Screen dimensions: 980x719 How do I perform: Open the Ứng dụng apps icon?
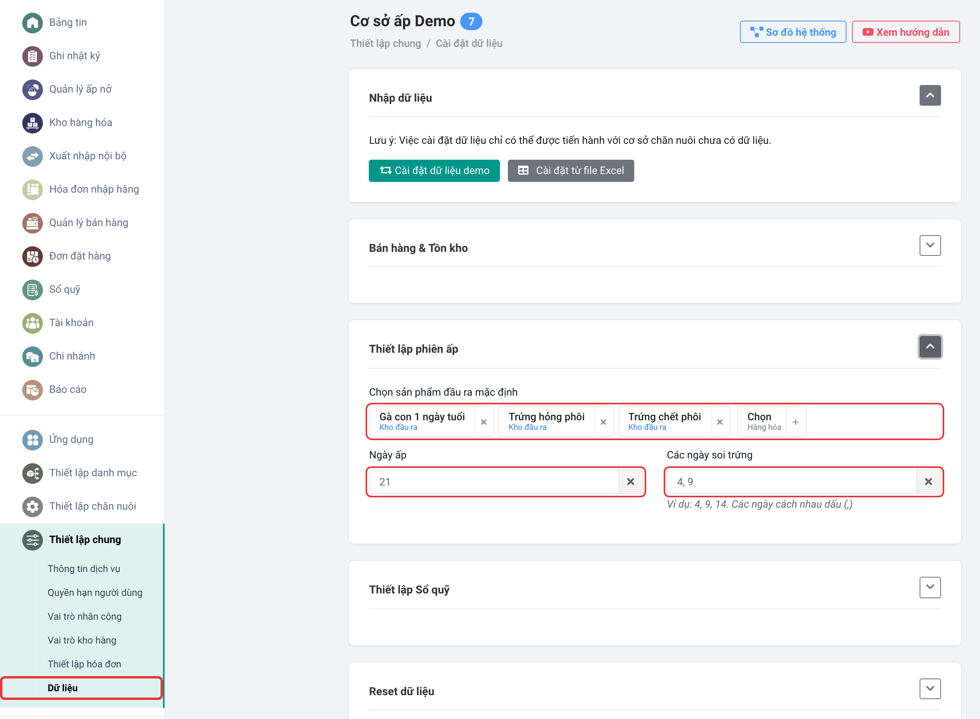point(32,440)
